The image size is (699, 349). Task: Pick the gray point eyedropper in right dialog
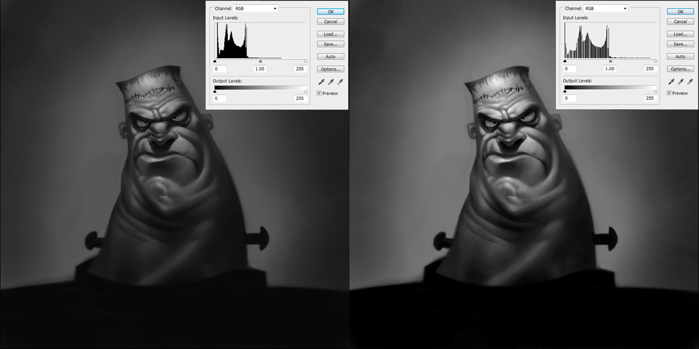[x=680, y=82]
